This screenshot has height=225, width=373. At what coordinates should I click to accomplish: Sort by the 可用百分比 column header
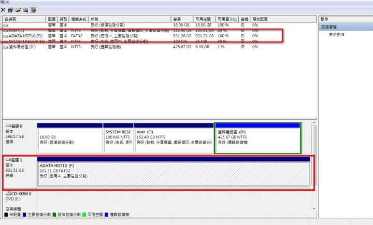[x=227, y=19]
